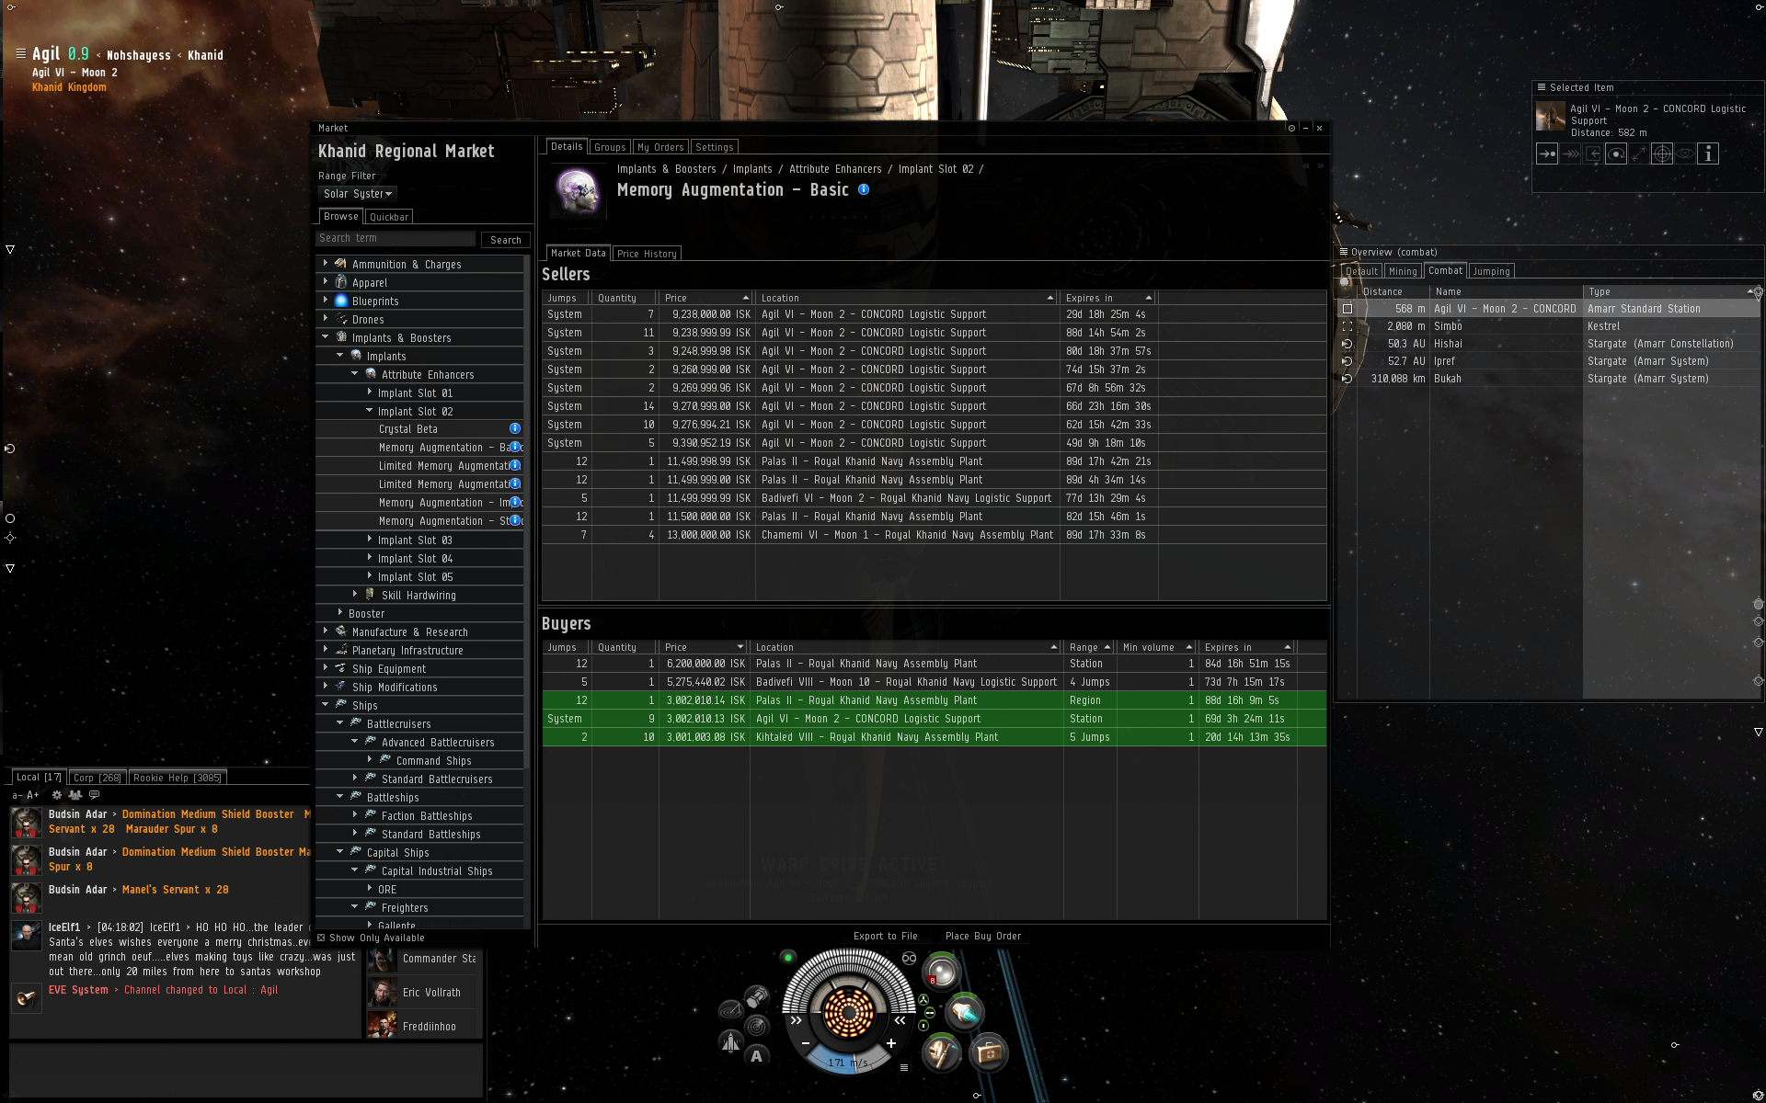This screenshot has width=1766, height=1103.
Task: Expand the Drones category
Action: [x=325, y=318]
